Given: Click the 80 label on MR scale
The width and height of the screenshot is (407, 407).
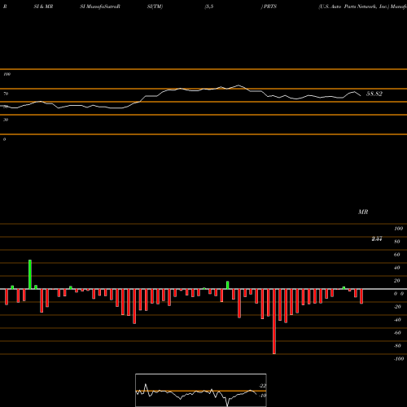Looking at the screenshot, I should pos(397,242).
